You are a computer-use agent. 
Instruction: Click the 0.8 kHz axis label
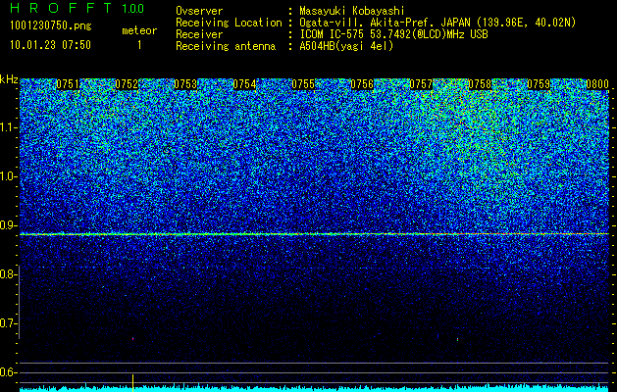click(x=8, y=274)
